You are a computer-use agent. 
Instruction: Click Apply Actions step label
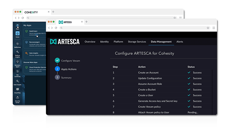click(x=69, y=69)
